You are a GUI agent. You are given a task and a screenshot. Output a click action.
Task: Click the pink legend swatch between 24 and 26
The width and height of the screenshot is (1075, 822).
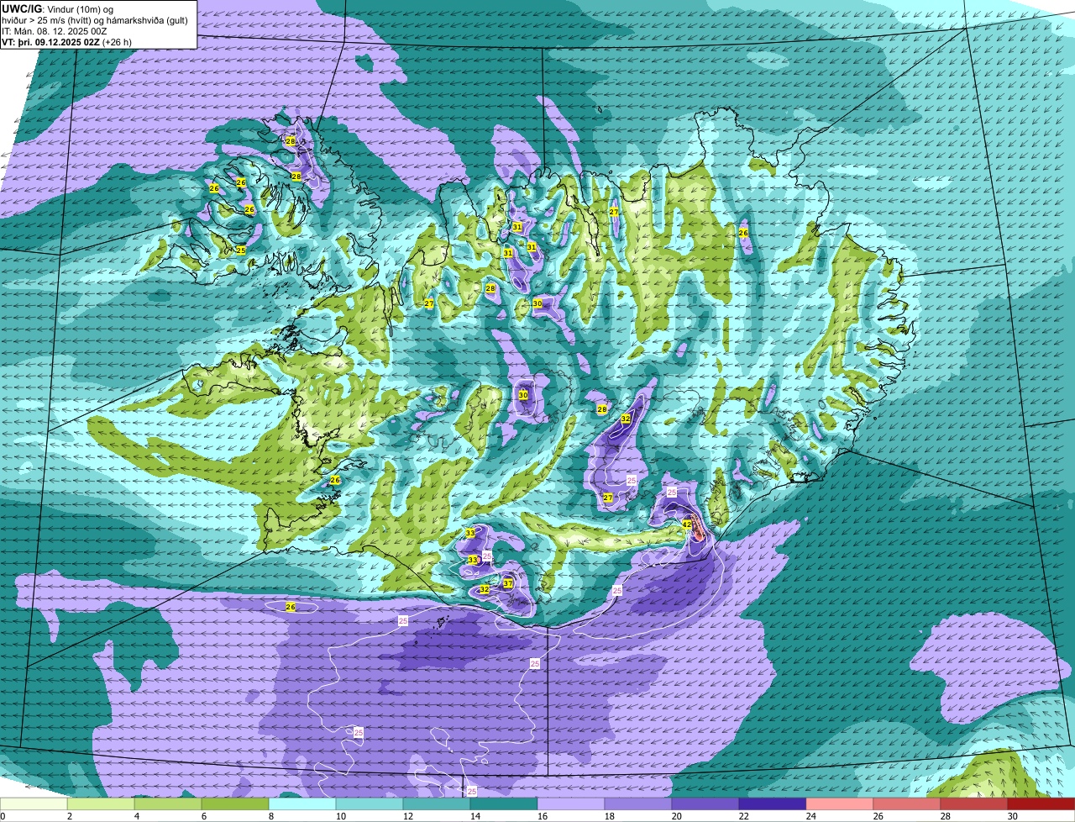click(840, 804)
